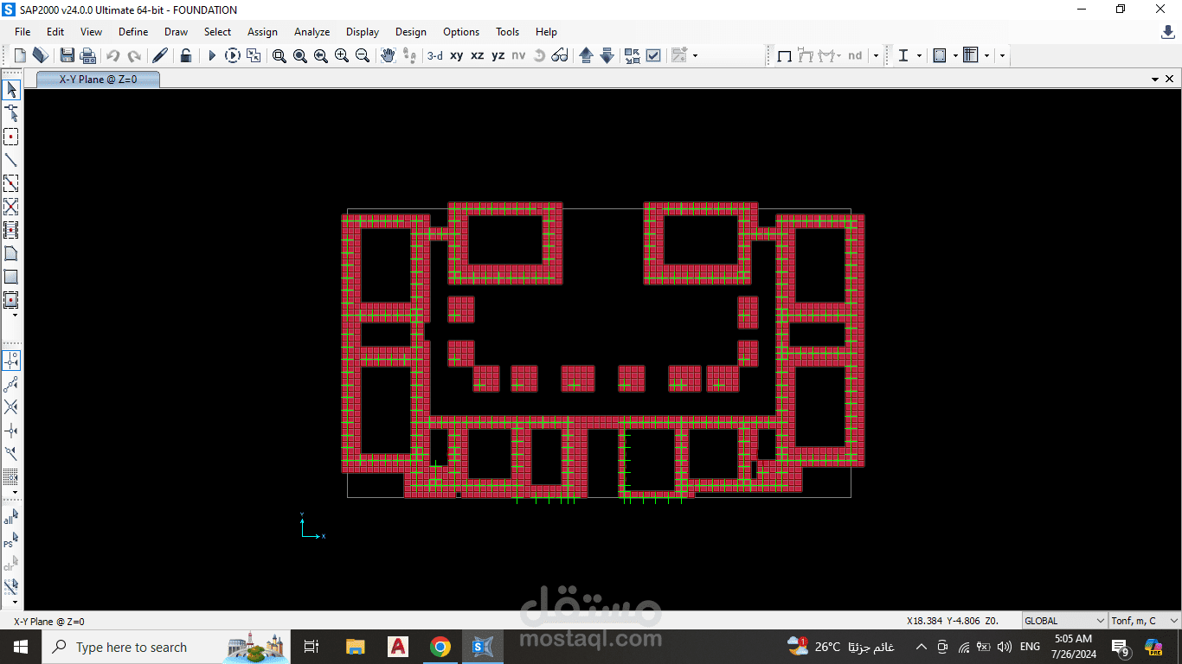This screenshot has height=664, width=1182.
Task: Click the Select All 'all' icon
Action: [x=11, y=517]
